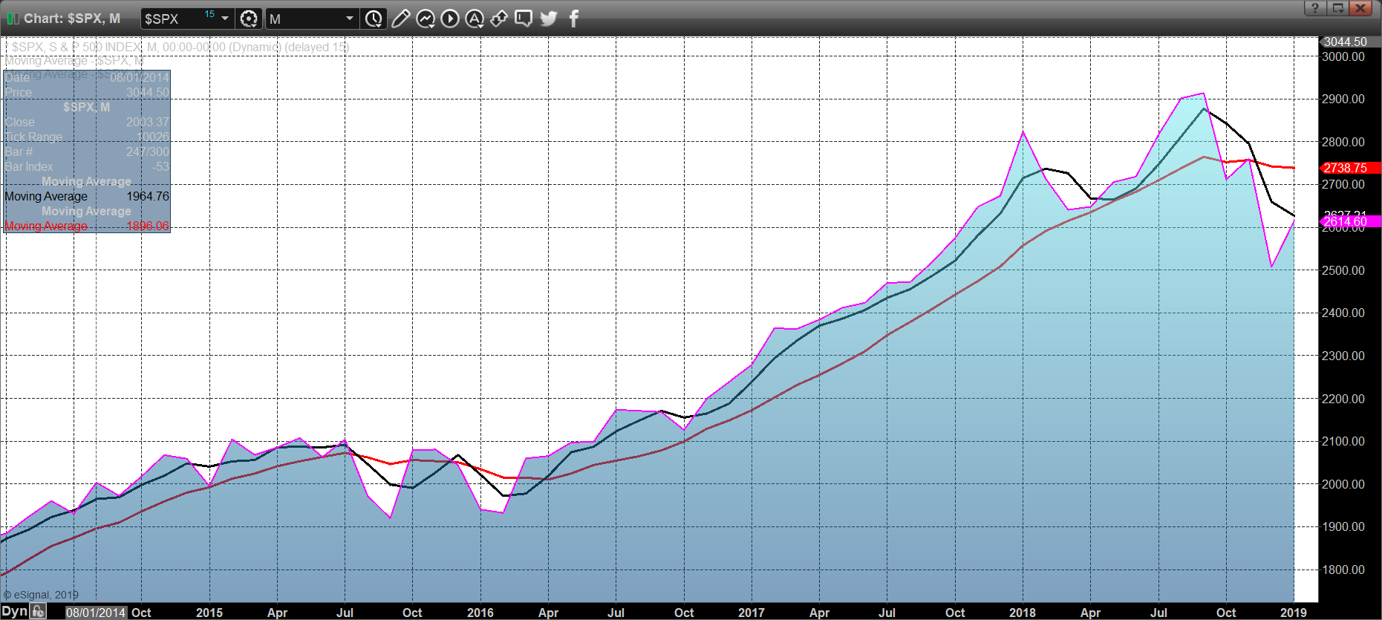Viewport: 1382px width, 620px height.
Task: Click the 08/01/2014 date label on time axis
Action: [96, 613]
